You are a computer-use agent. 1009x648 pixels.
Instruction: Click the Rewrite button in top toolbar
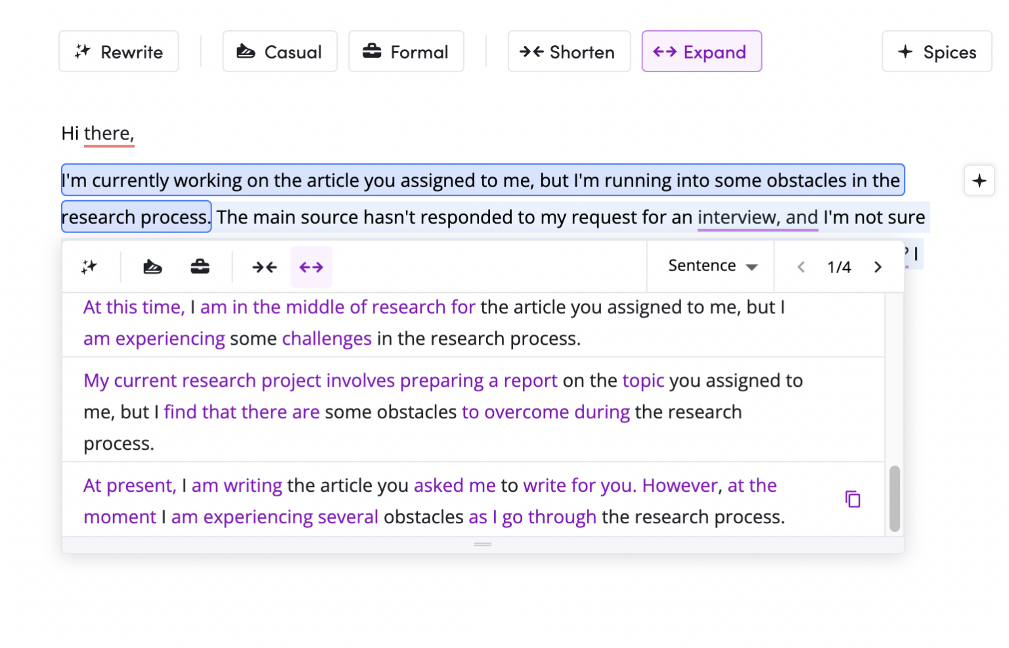118,51
